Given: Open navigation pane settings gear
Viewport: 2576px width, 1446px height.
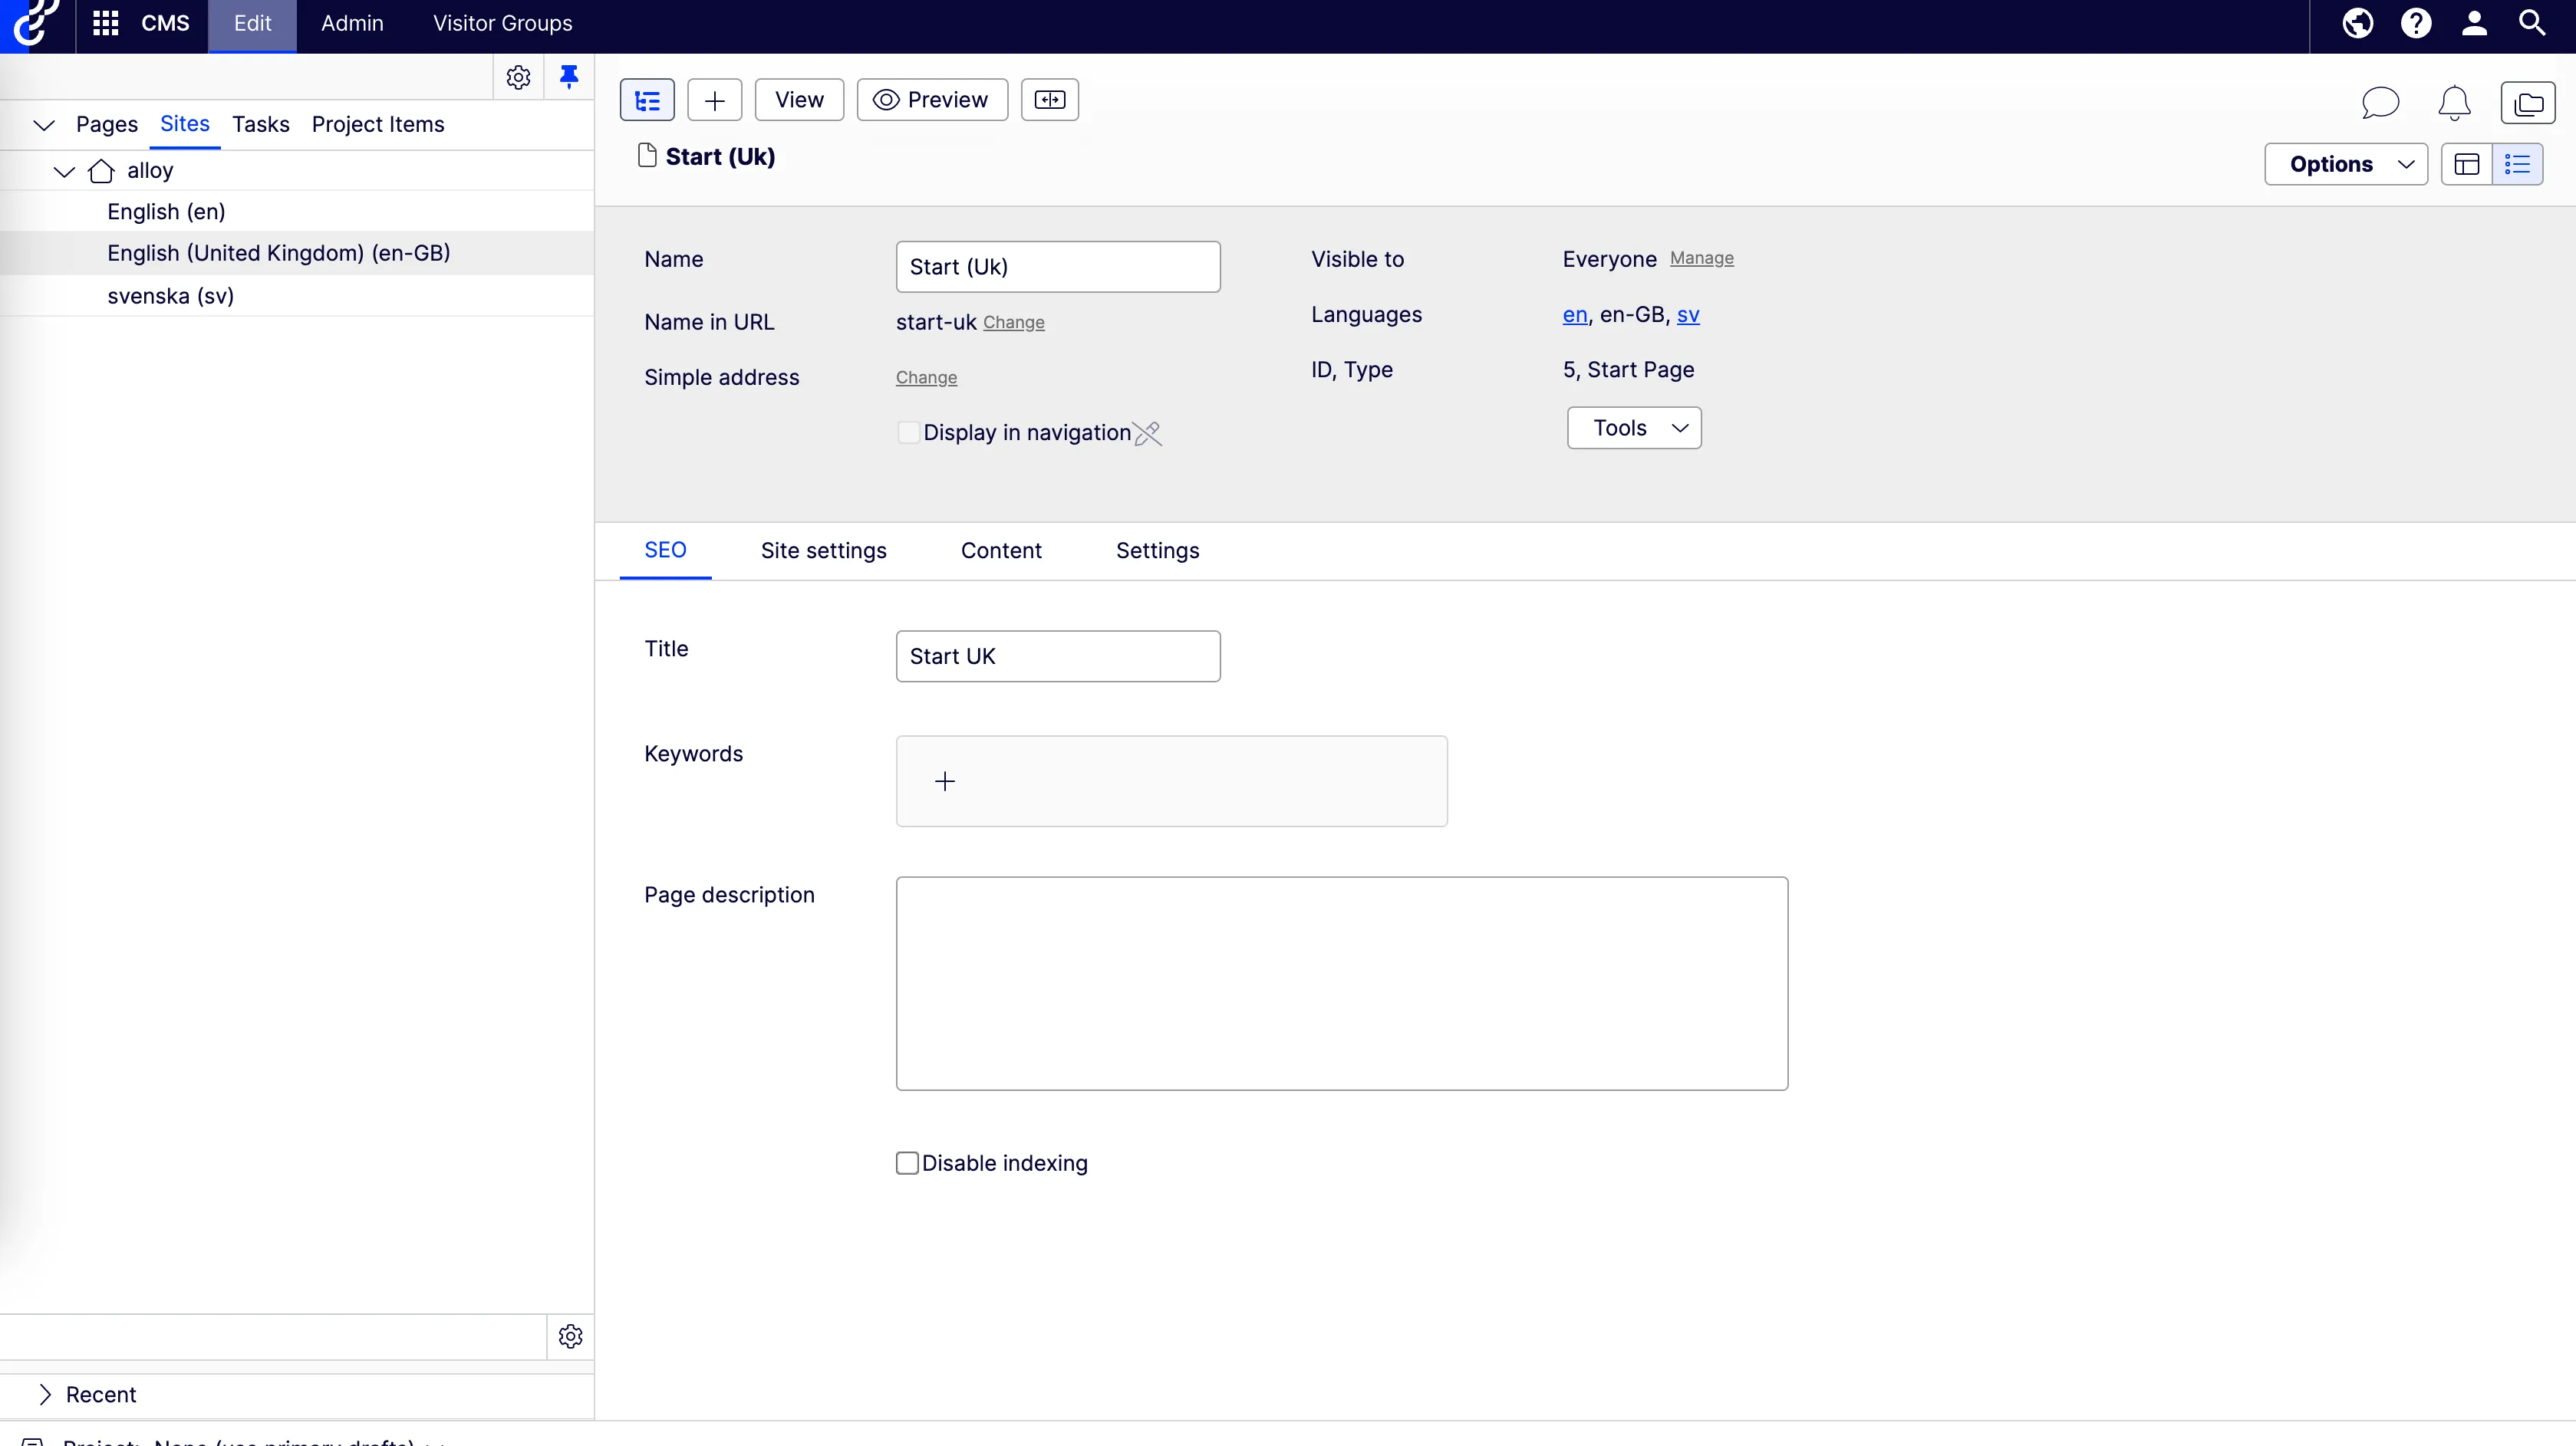Looking at the screenshot, I should tap(518, 77).
